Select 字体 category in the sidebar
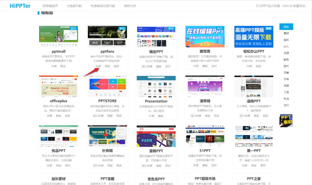Viewport: 312px width, 185px height. (x=286, y=79)
